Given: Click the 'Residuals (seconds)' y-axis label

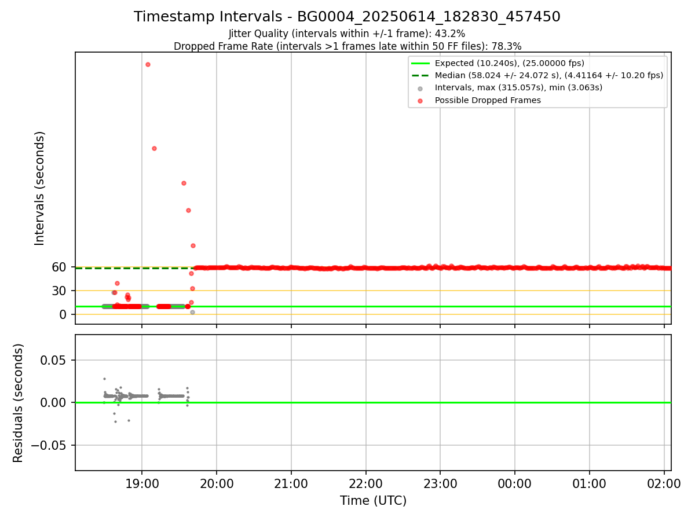Looking at the screenshot, I should [x=19, y=403].
